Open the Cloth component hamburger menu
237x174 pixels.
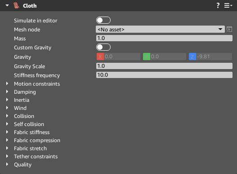click(228, 5)
